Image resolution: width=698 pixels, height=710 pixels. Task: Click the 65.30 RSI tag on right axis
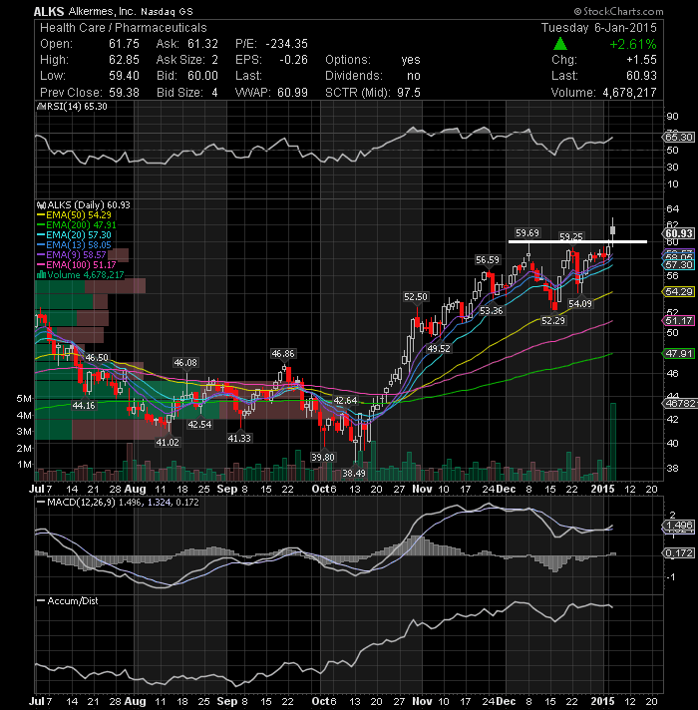tap(678, 137)
